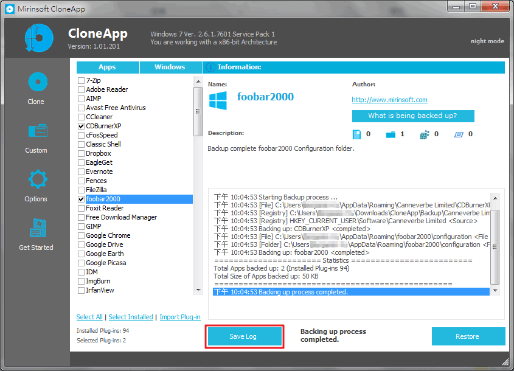The height and width of the screenshot is (371, 514).
Task: Toggle night mode
Action: (x=487, y=41)
